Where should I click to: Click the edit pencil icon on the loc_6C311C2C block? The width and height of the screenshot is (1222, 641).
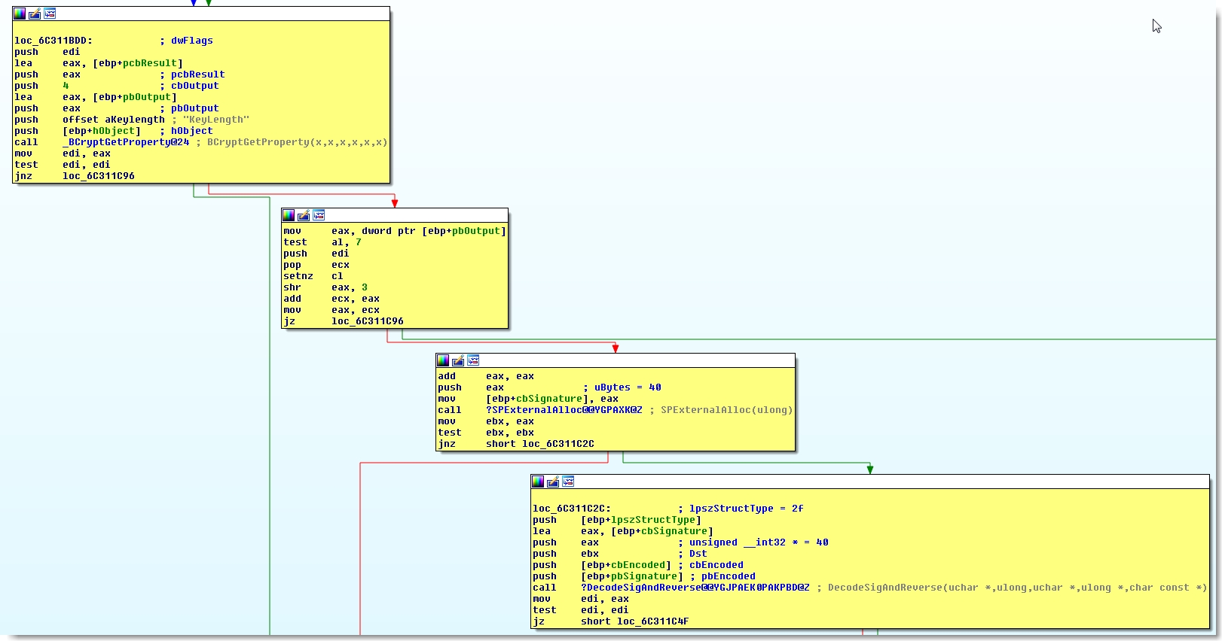coord(553,482)
